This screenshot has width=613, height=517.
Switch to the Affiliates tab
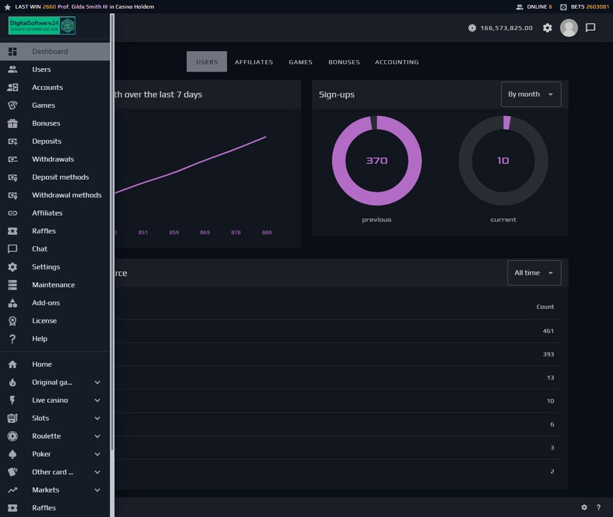coord(254,62)
